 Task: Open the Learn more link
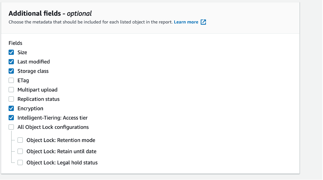tap(186, 22)
